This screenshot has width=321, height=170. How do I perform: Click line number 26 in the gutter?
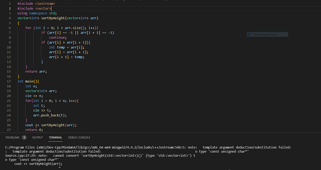tap(9, 125)
